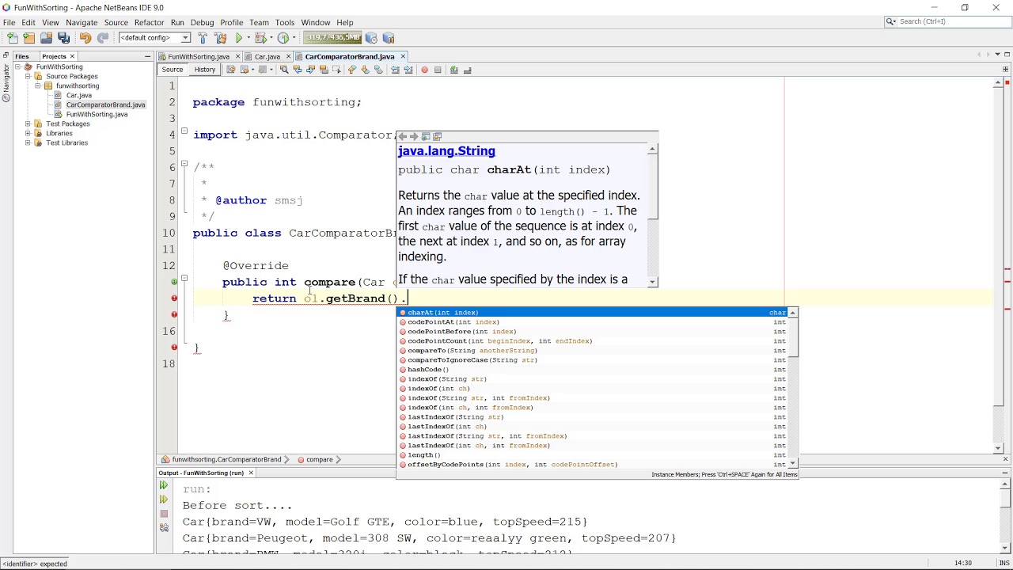Toggle Rectangular Selection icon

[x=336, y=70]
